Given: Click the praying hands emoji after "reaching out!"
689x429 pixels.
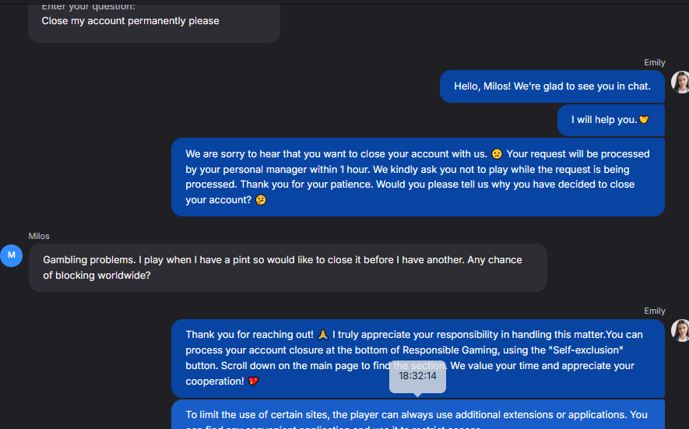Looking at the screenshot, I should [323, 335].
